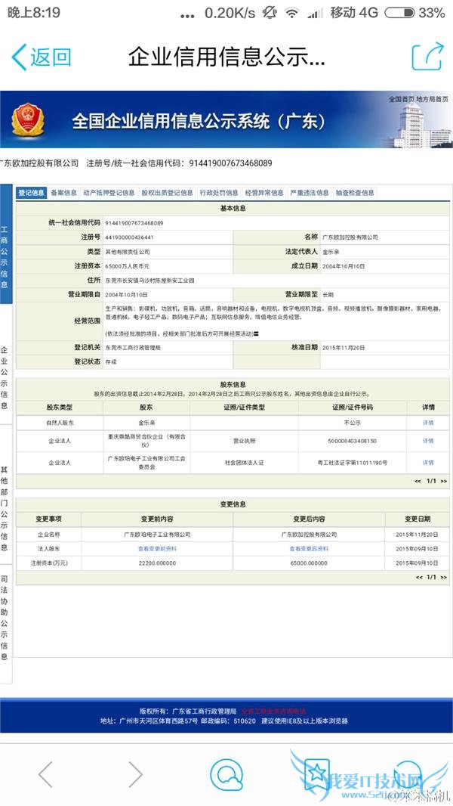
Task: Go to next page in 变更信息 pager
Action: point(444,577)
